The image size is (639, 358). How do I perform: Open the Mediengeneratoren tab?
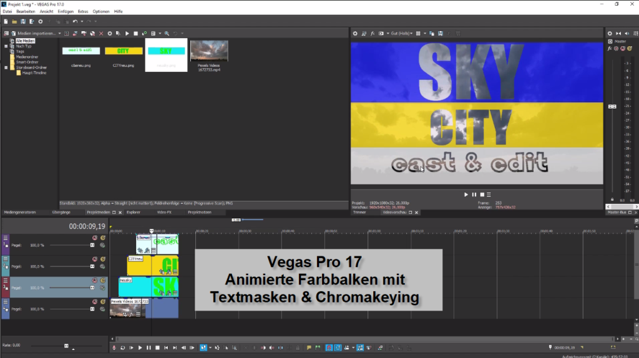pos(19,212)
